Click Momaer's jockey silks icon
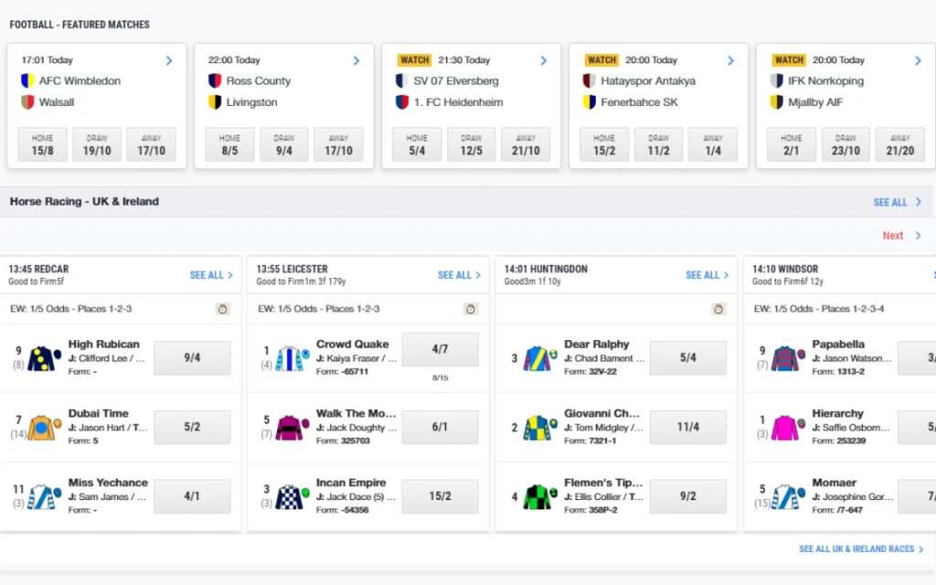The width and height of the screenshot is (936, 585). pyautogui.click(x=788, y=496)
